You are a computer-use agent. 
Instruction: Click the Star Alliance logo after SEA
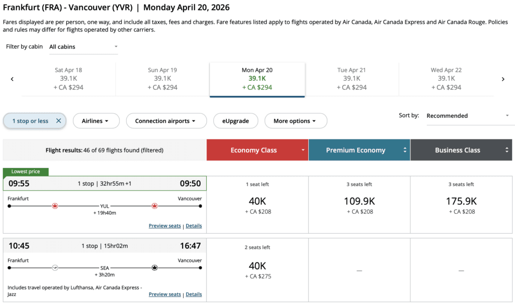154,268
